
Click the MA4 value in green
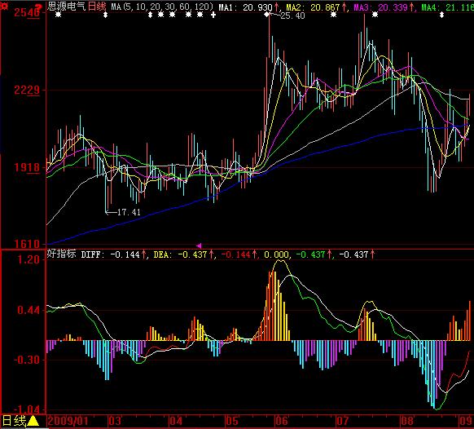[447, 7]
